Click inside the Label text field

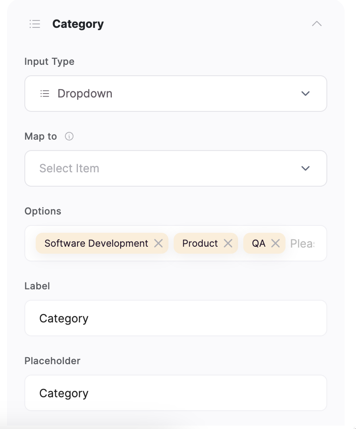[x=175, y=318]
